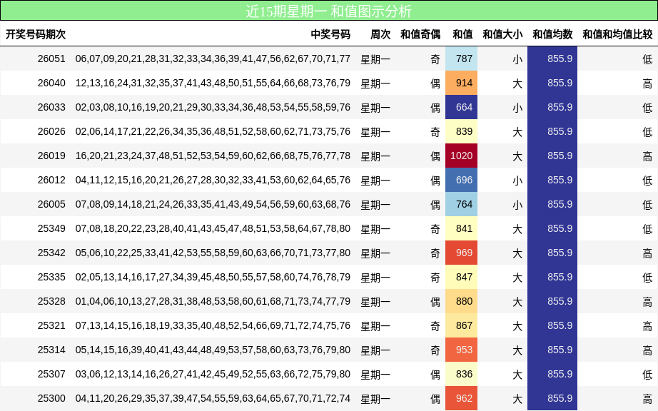
Task: Click the 近15期星期一 和值图示分析 title
Action: pyautogui.click(x=328, y=10)
